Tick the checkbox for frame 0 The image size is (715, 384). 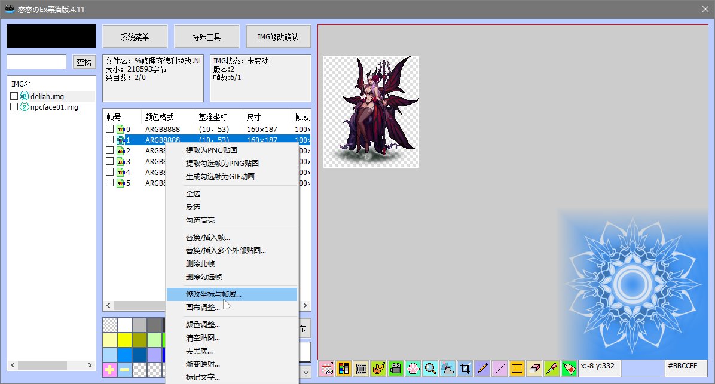109,129
